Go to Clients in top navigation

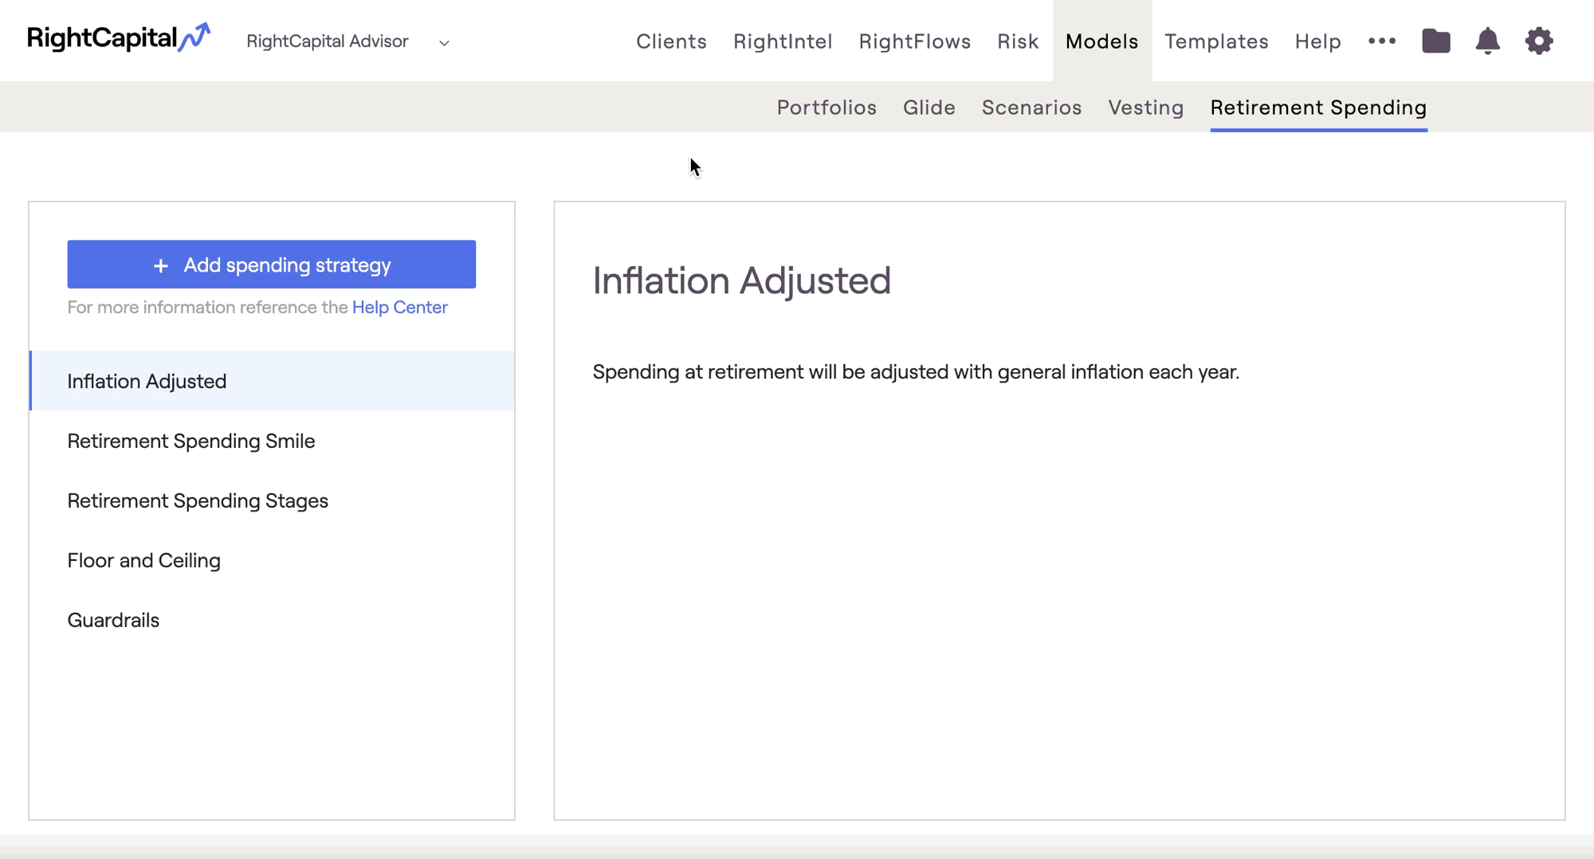tap(671, 41)
